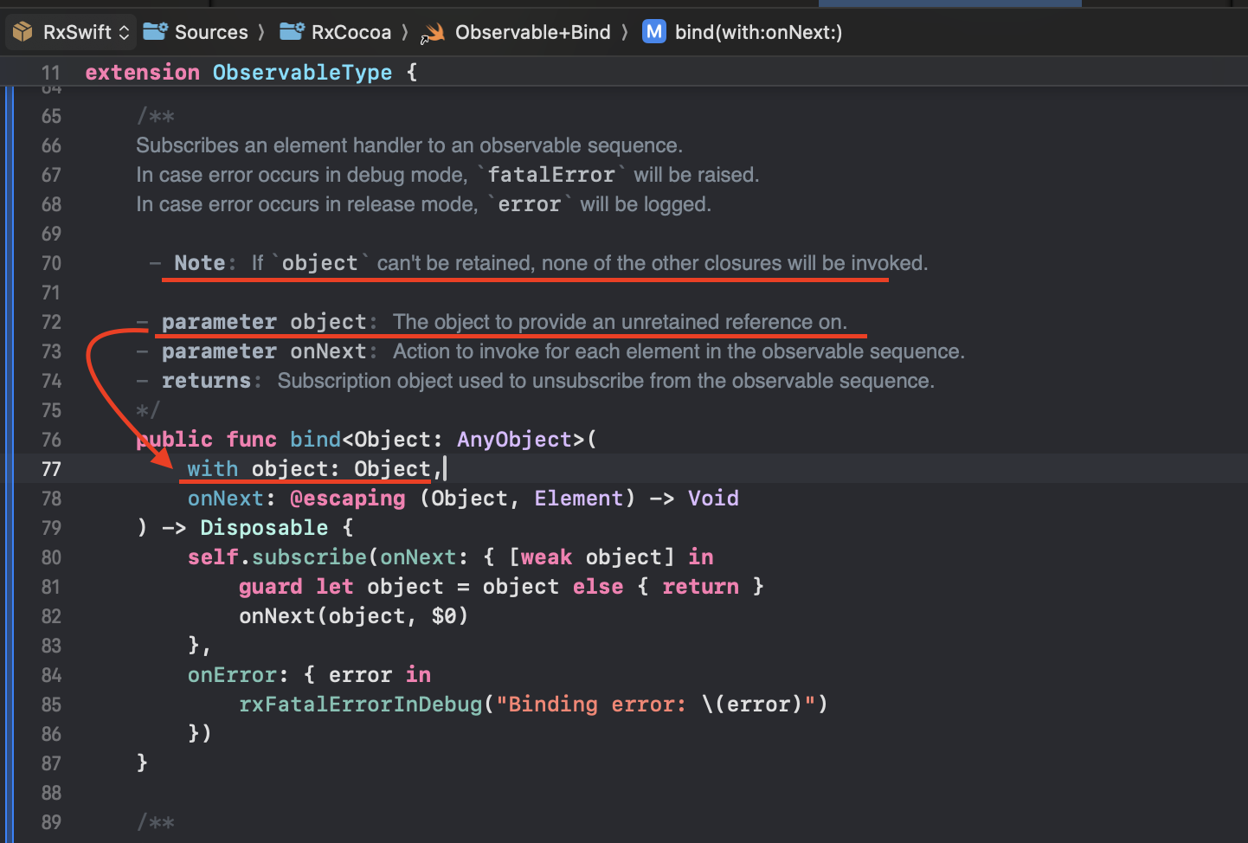The width and height of the screenshot is (1248, 843).
Task: Select Sources in the jump bar
Action: coord(211,32)
